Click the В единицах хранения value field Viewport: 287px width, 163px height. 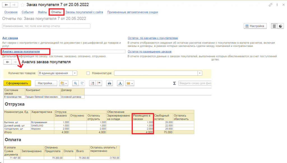[x=55, y=73]
